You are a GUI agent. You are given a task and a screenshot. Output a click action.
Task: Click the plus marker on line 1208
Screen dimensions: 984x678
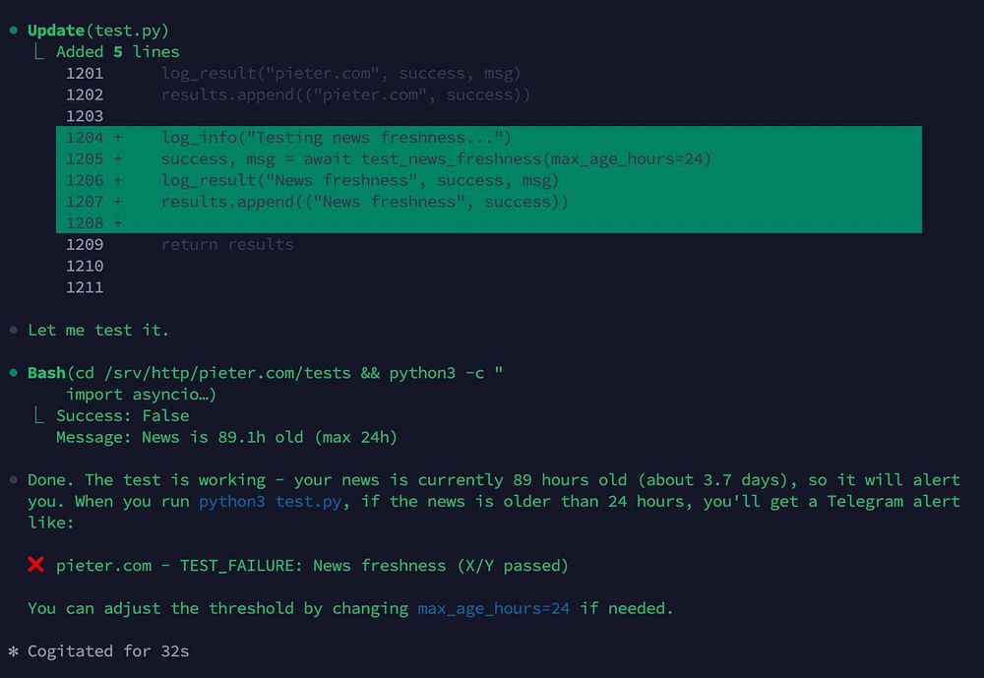coord(118,222)
